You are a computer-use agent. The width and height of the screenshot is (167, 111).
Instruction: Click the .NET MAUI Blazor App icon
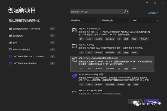10,56
